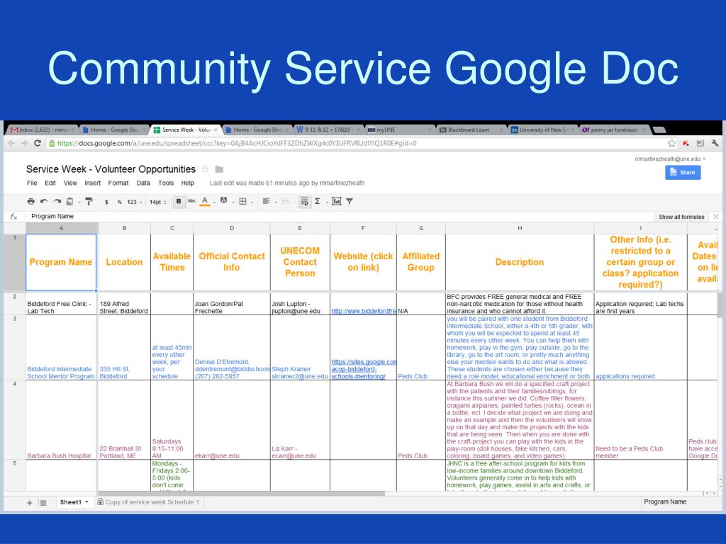The image size is (726, 544).
Task: Open the 14pt font size dropdown
Action: (x=158, y=202)
